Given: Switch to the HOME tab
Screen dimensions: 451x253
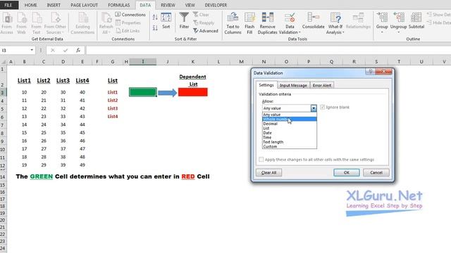Looking at the screenshot, I should [30, 5].
